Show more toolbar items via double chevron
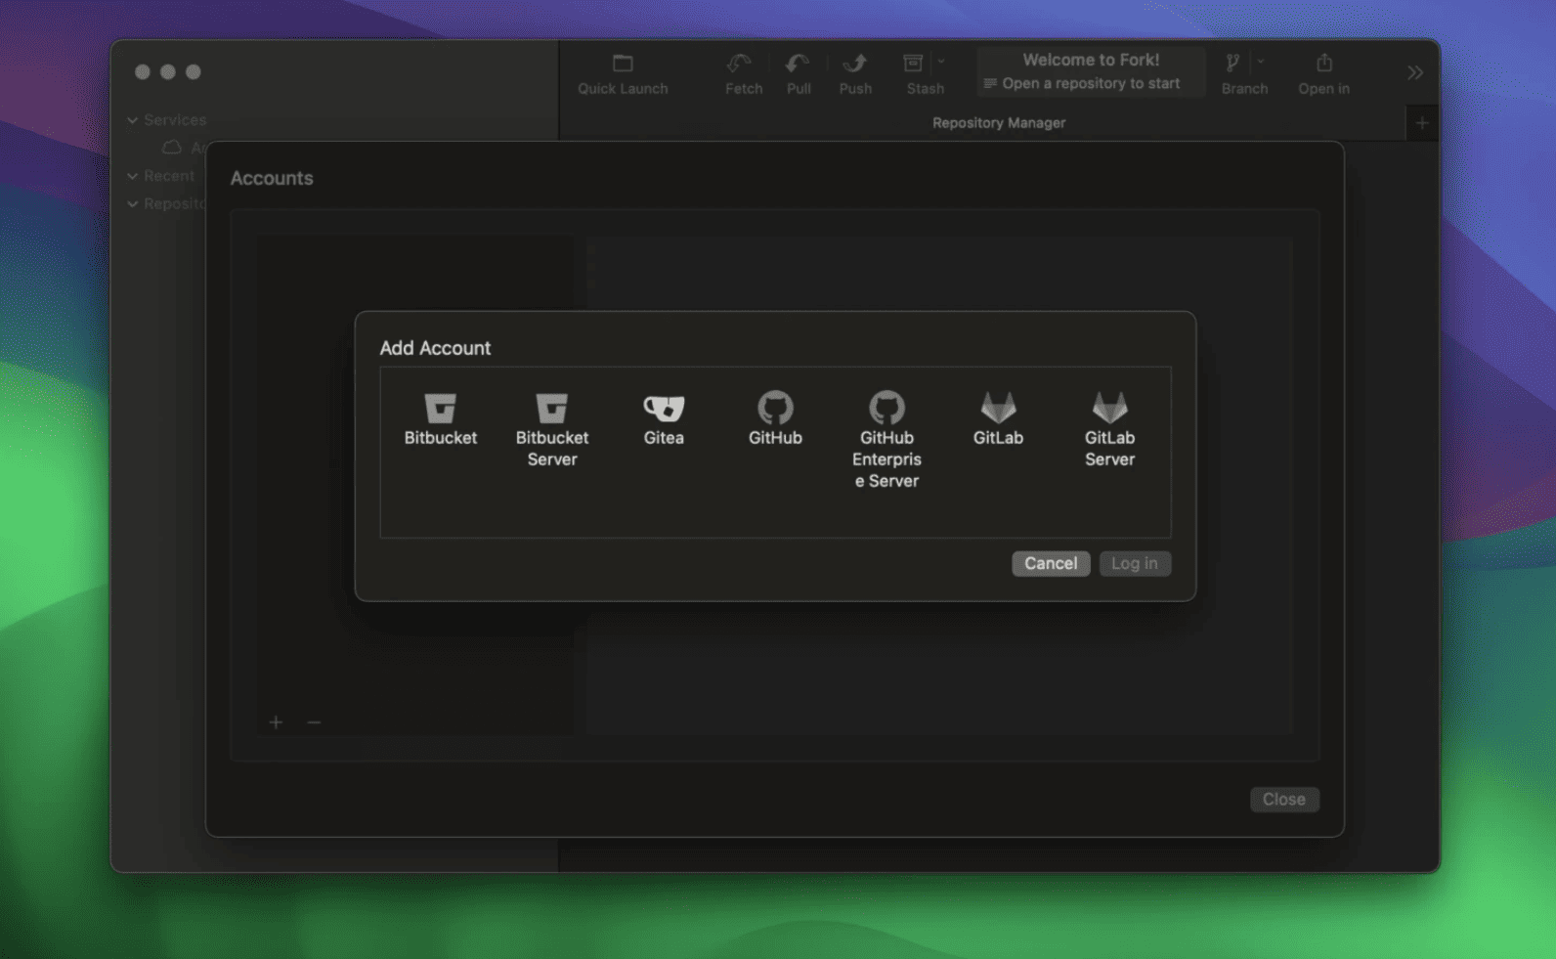Viewport: 1556px width, 959px height. coord(1414,73)
